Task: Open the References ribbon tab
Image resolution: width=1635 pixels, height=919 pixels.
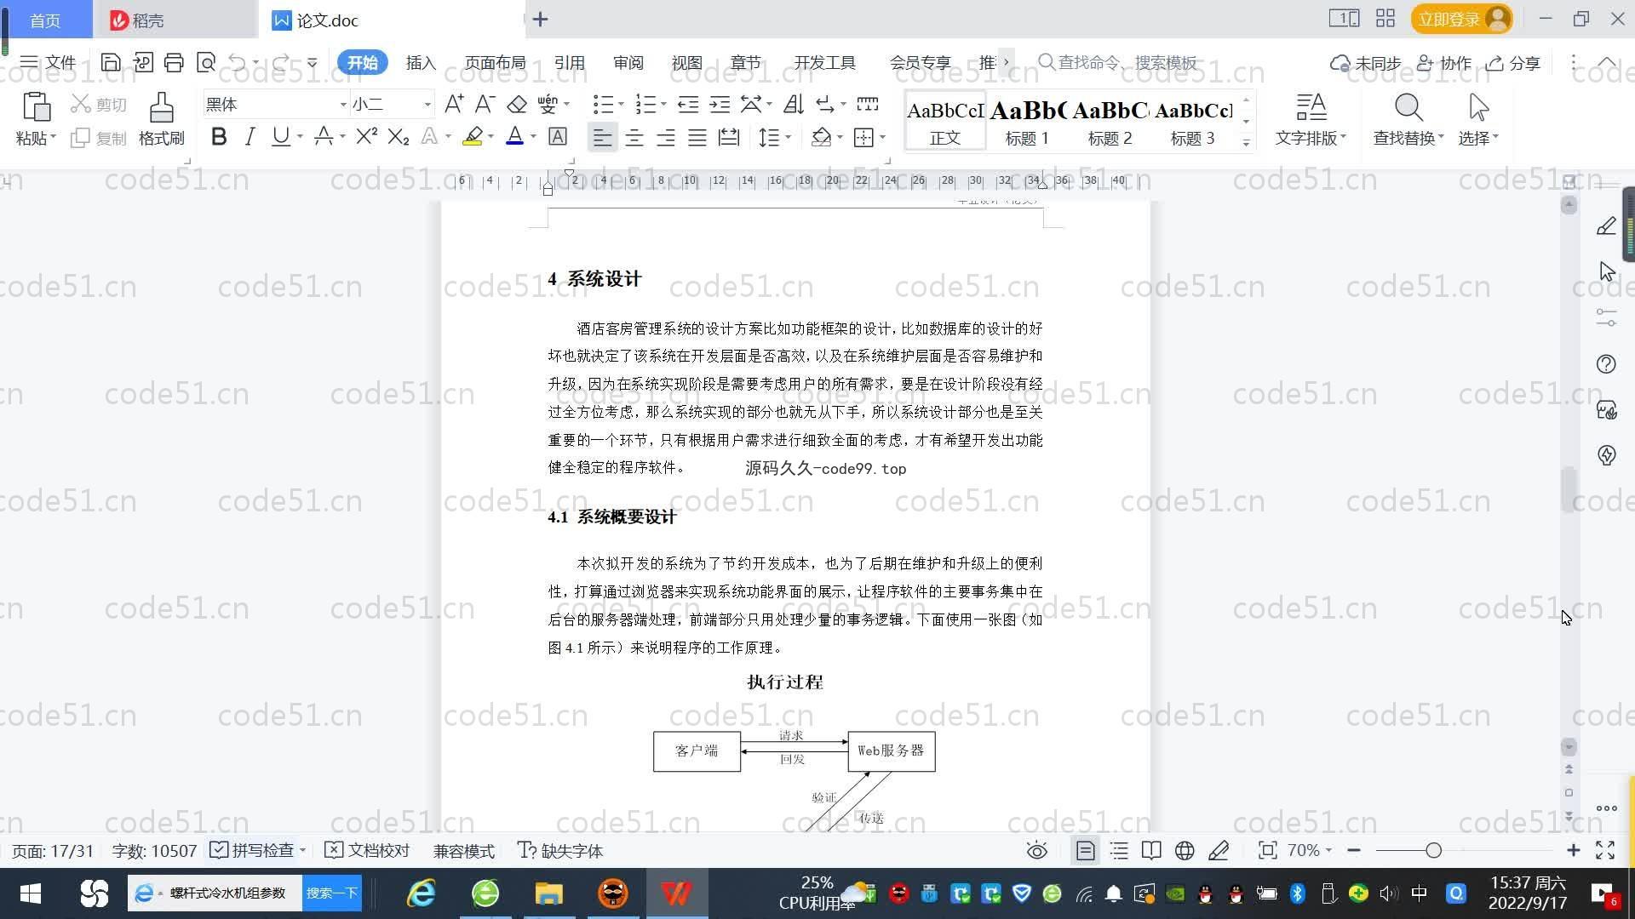Action: [569, 63]
